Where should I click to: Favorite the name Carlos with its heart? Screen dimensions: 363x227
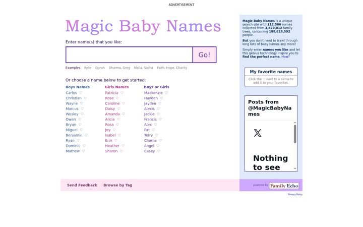click(x=81, y=93)
